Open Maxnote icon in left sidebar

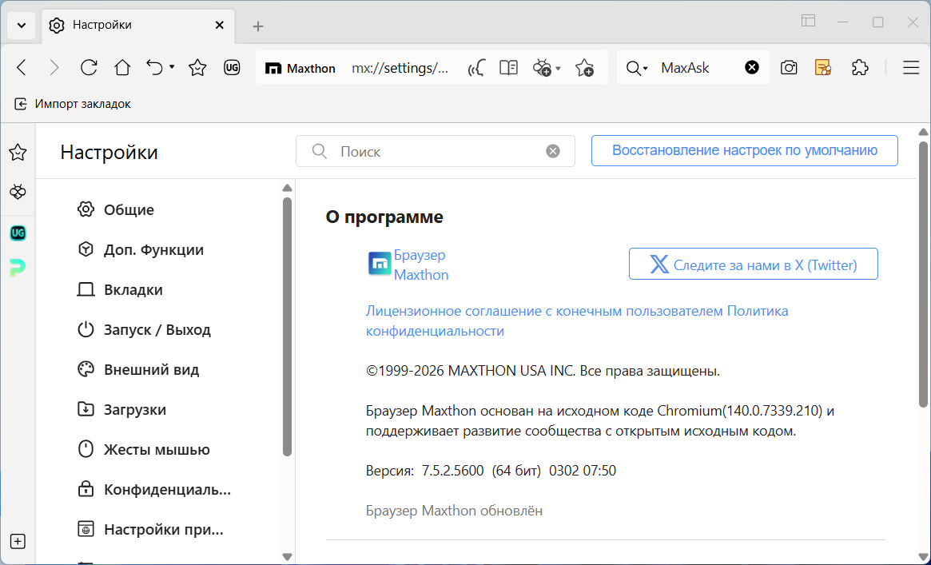(x=18, y=192)
